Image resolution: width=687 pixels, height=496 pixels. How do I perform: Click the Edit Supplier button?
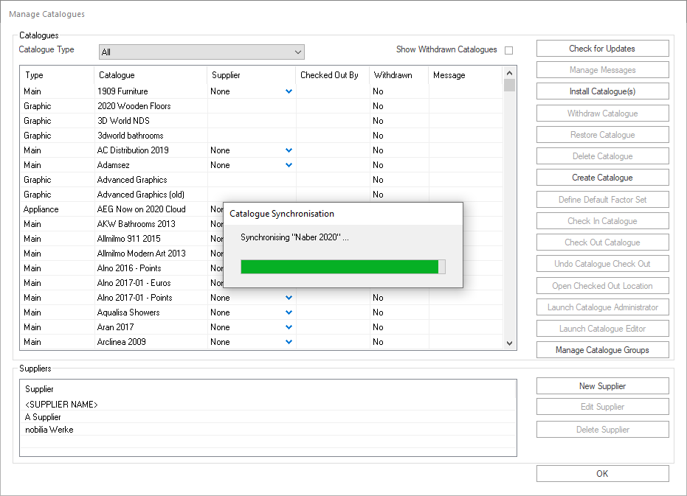(x=602, y=407)
